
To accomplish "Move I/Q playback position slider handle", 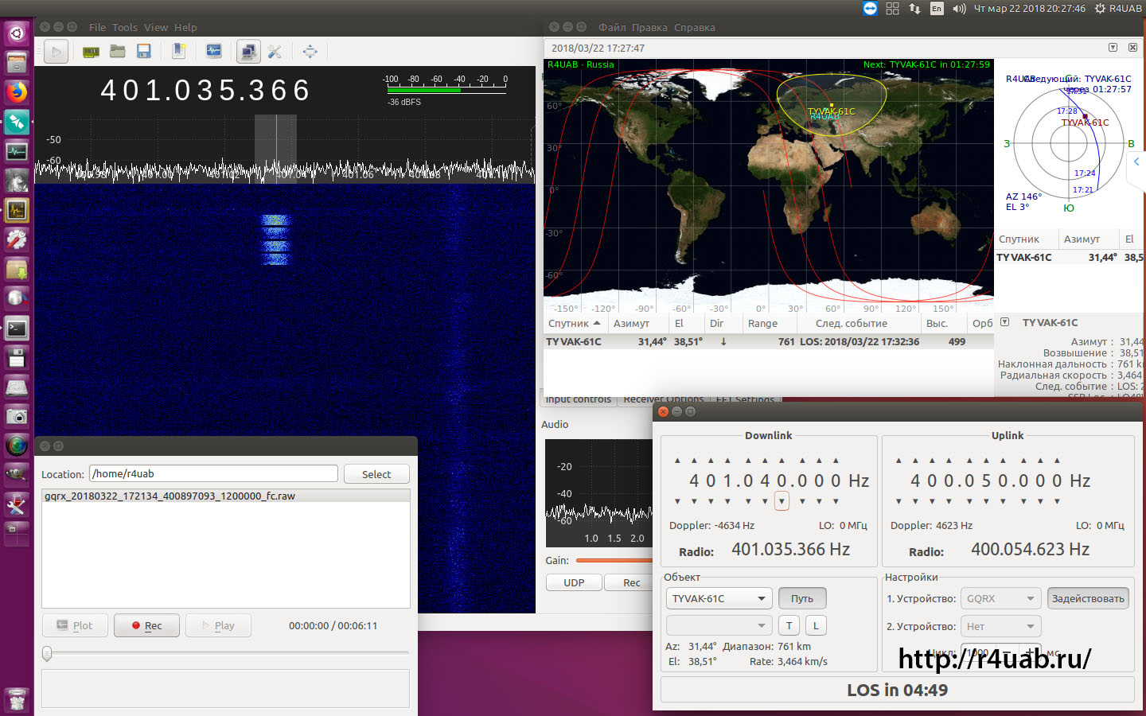I will pyautogui.click(x=47, y=653).
